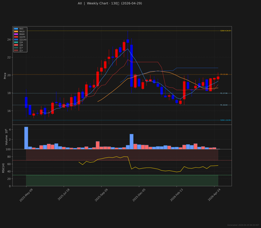Image resolution: width=261 pixels, height=228 pixels.
Task: Click the 'Price' y-axis label
Action: [5, 76]
